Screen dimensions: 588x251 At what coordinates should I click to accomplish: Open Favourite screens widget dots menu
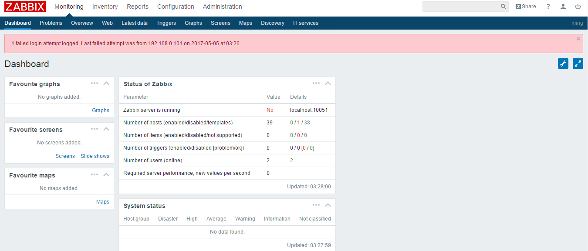click(x=95, y=129)
